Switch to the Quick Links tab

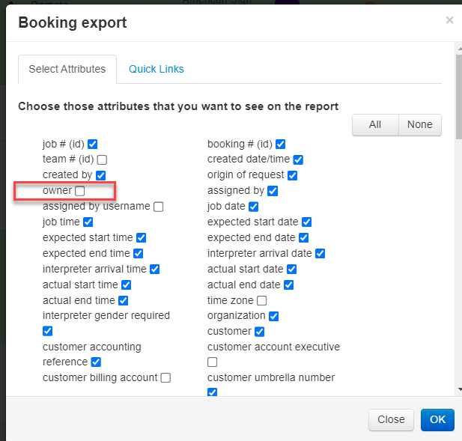point(156,69)
